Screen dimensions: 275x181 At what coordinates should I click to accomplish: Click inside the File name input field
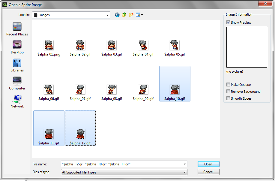[x=120, y=164]
